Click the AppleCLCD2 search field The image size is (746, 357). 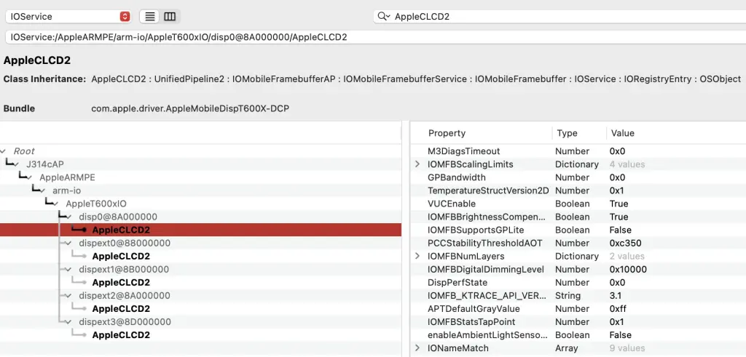coord(559,17)
